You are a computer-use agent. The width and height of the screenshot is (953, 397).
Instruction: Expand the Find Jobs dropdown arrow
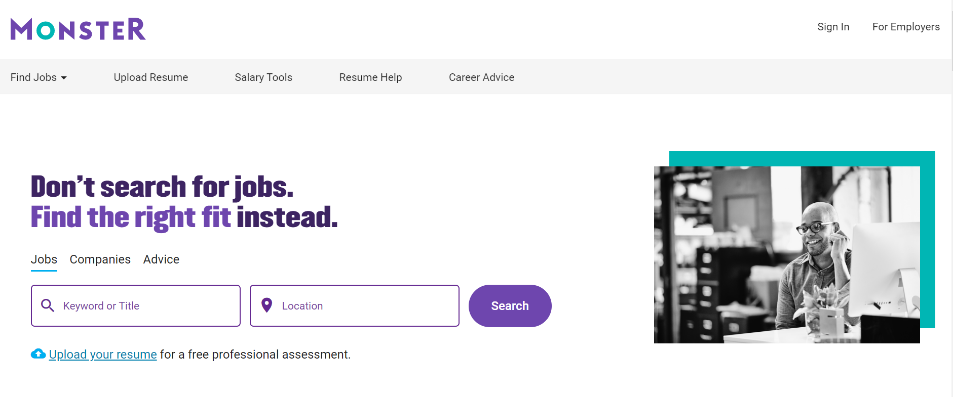(x=64, y=78)
